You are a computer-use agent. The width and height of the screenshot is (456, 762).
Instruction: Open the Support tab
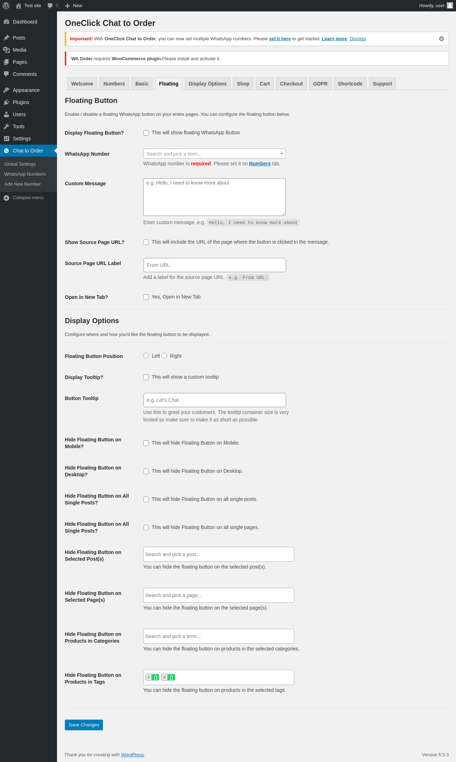pos(382,84)
